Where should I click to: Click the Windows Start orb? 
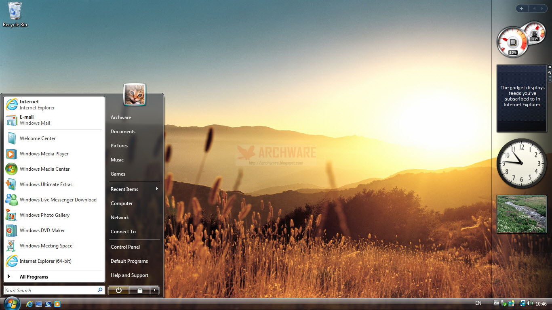pos(12,303)
